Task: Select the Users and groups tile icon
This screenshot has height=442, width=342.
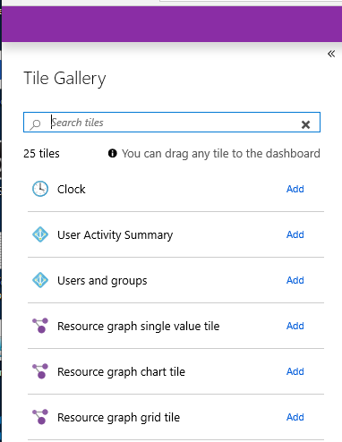Action: coord(40,280)
